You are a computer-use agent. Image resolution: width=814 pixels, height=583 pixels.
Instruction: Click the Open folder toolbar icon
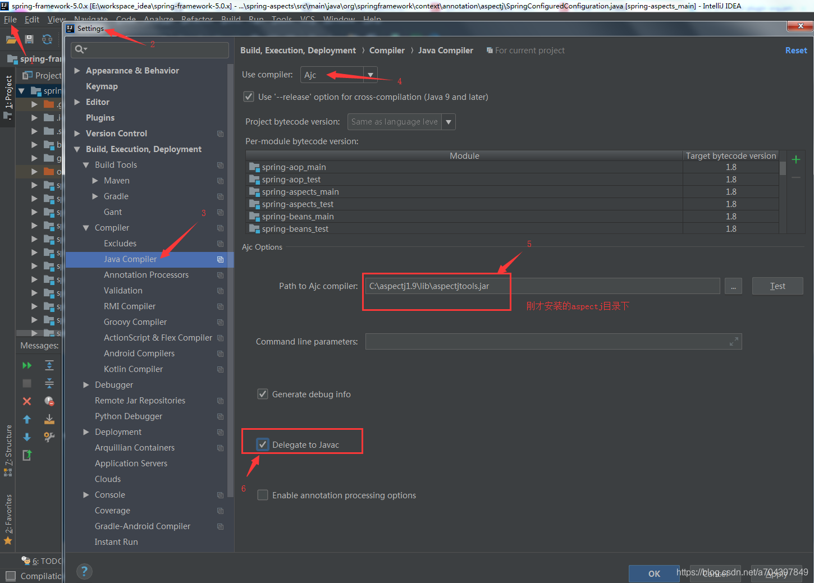pyautogui.click(x=11, y=39)
